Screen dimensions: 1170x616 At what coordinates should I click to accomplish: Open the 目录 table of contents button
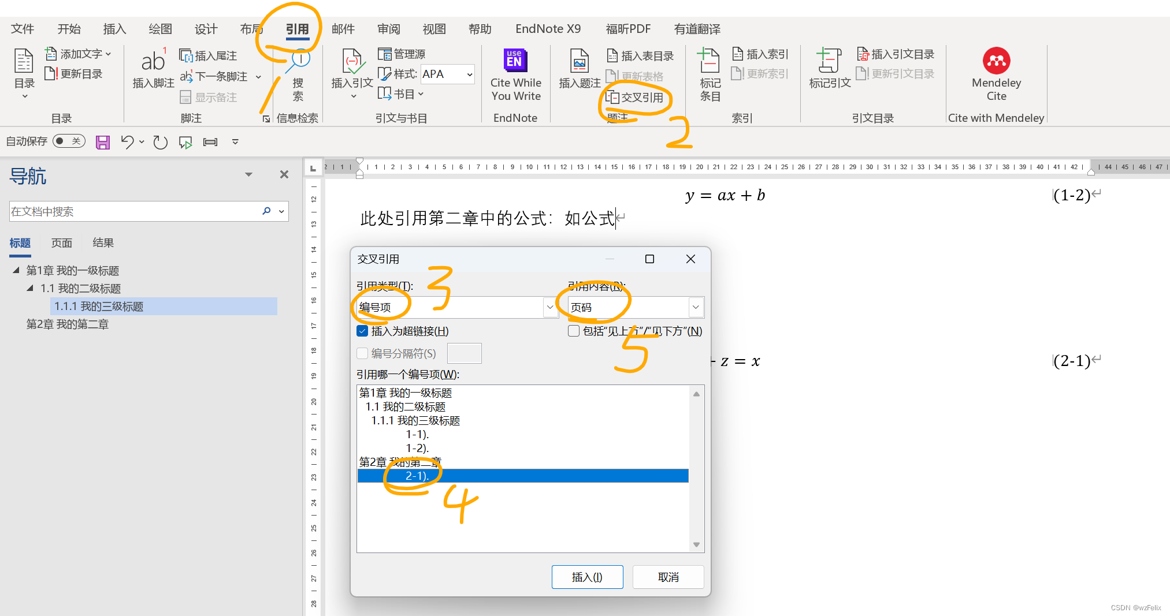24,74
